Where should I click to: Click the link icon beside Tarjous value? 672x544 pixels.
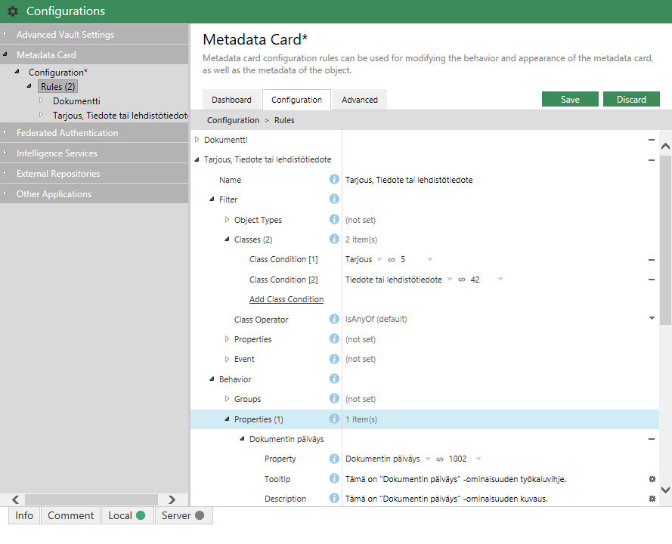[x=392, y=260]
